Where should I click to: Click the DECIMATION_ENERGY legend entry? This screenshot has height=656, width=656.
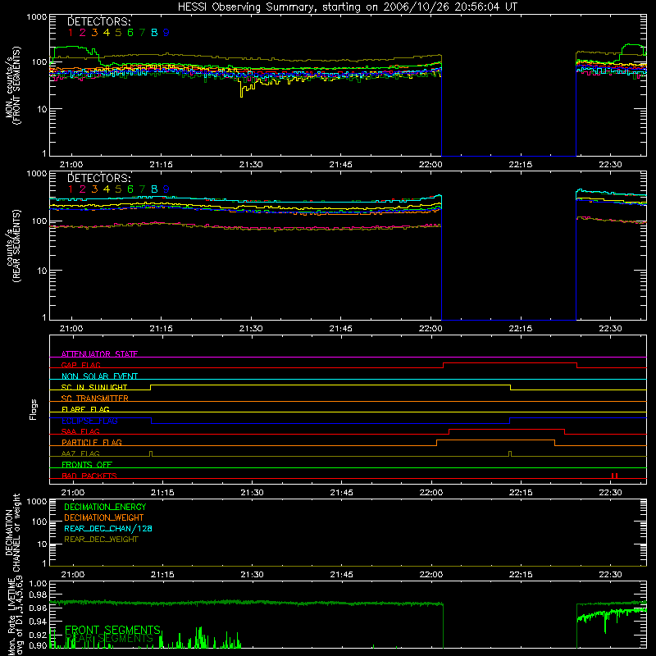(105, 507)
